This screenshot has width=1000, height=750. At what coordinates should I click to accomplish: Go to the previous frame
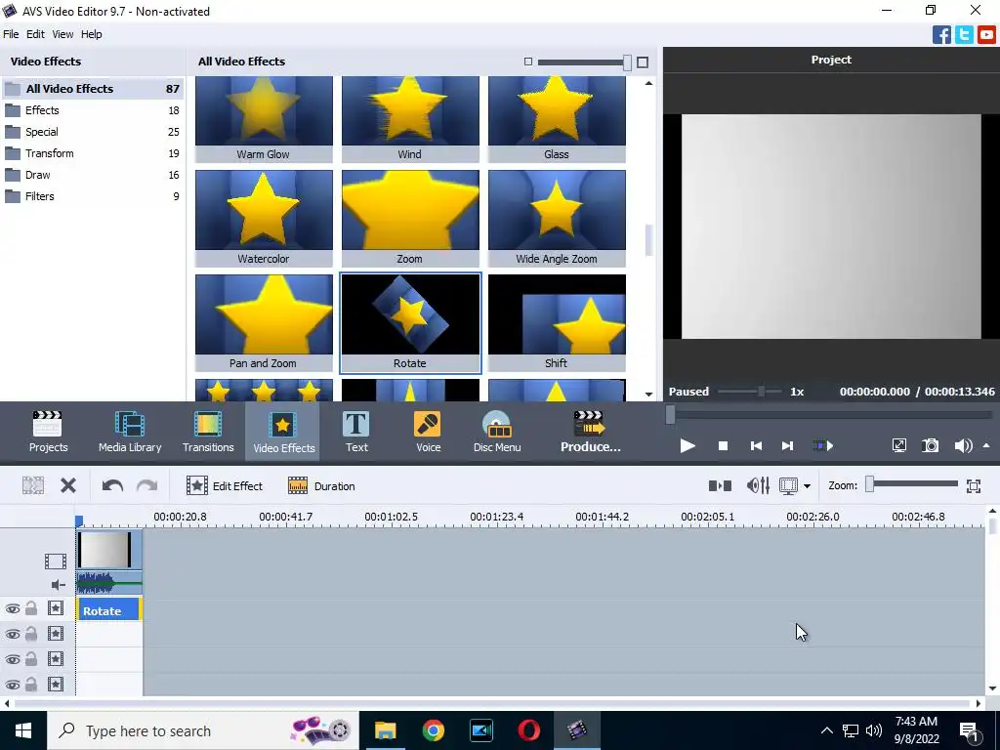756,445
